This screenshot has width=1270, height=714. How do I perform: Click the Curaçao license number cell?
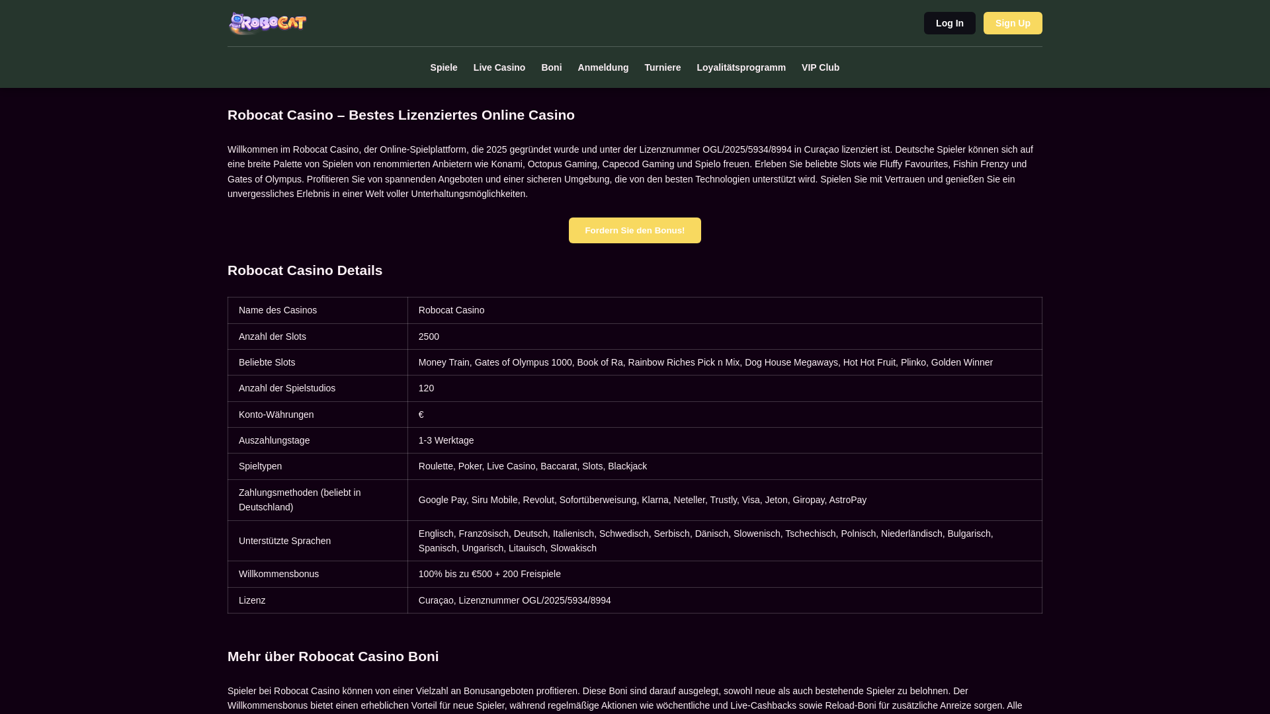tap(724, 600)
